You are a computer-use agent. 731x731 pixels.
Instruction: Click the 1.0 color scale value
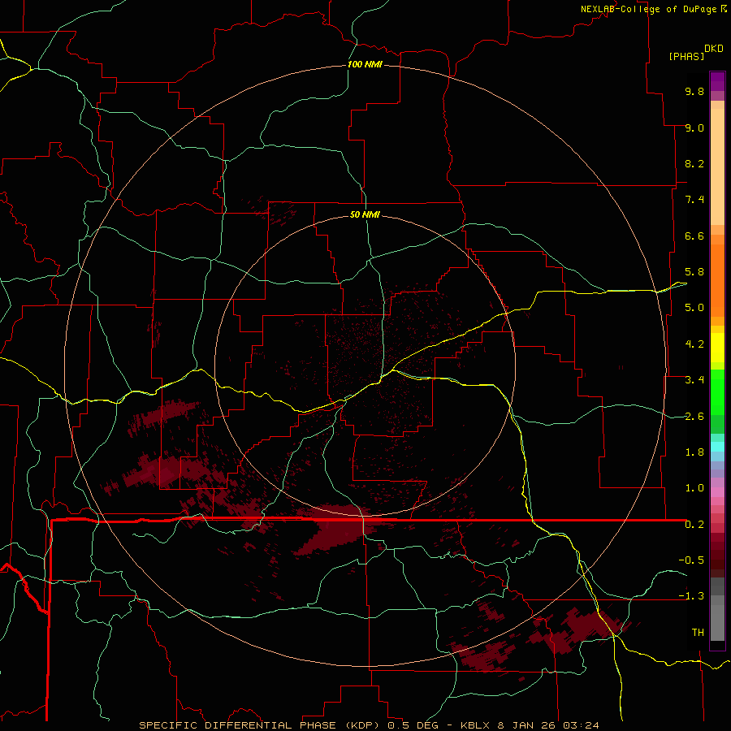694,488
